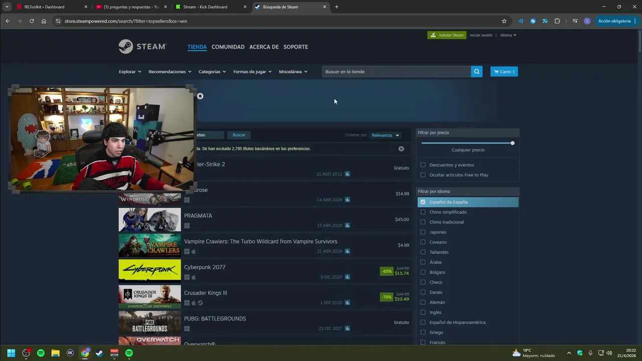
Task: Click the Shazam extension icon
Action: pyautogui.click(x=533, y=21)
